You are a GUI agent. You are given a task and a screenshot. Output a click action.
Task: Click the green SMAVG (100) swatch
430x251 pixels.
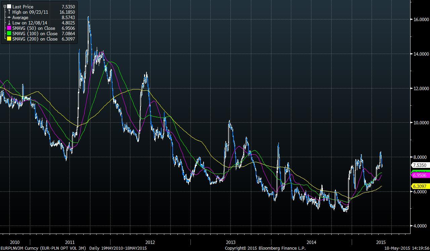tap(9, 34)
